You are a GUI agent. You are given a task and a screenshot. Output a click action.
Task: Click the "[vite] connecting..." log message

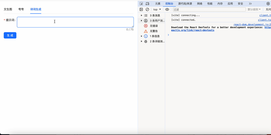[185, 15]
